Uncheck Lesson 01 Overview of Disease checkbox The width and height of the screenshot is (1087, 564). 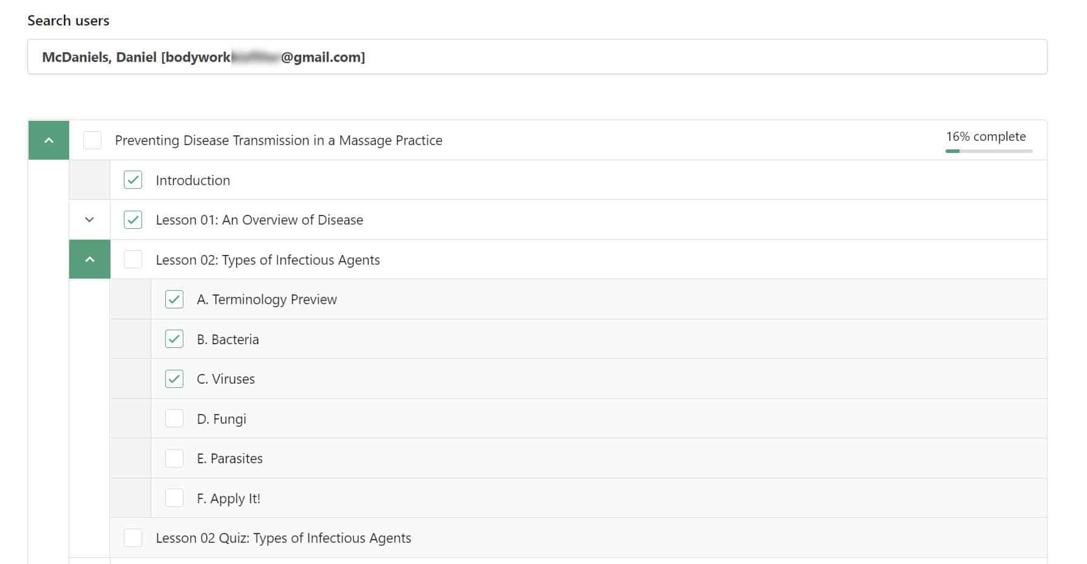point(133,220)
